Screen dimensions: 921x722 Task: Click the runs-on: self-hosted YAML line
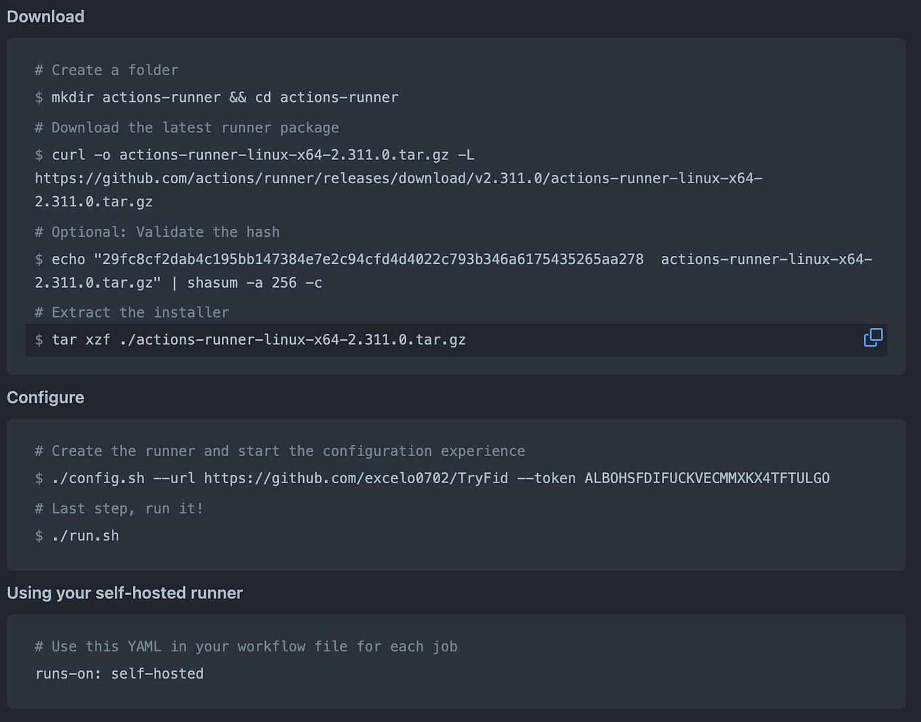coord(119,674)
